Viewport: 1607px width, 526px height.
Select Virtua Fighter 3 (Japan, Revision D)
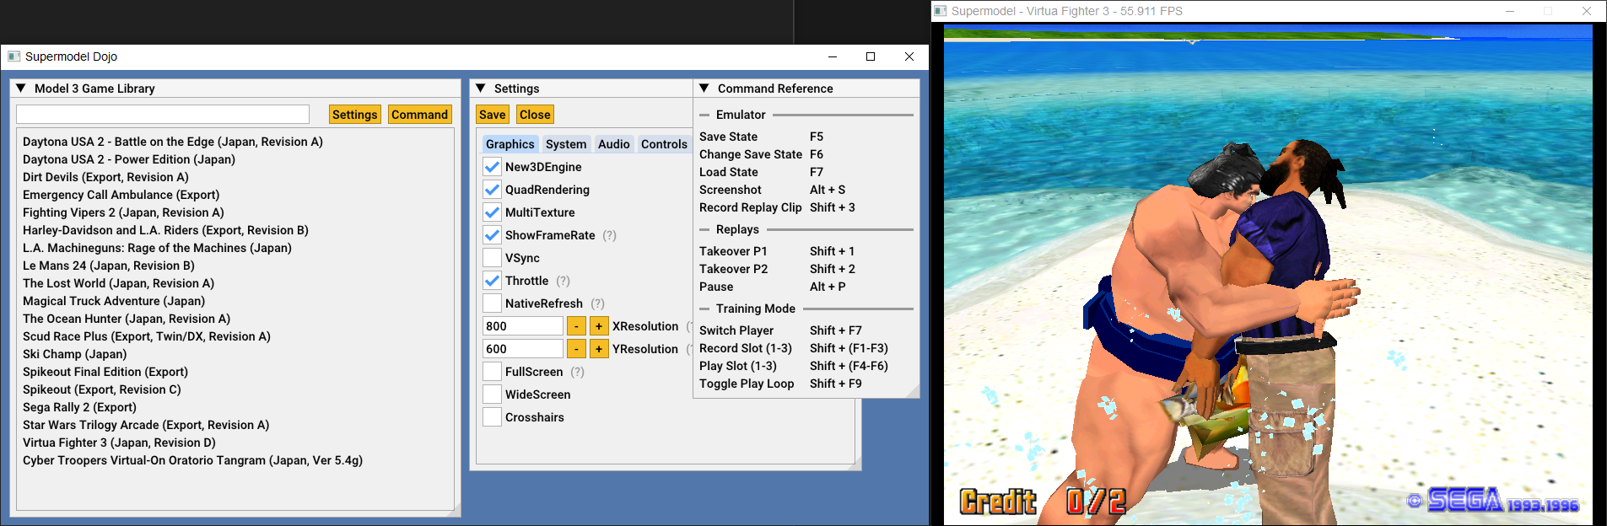(x=119, y=443)
